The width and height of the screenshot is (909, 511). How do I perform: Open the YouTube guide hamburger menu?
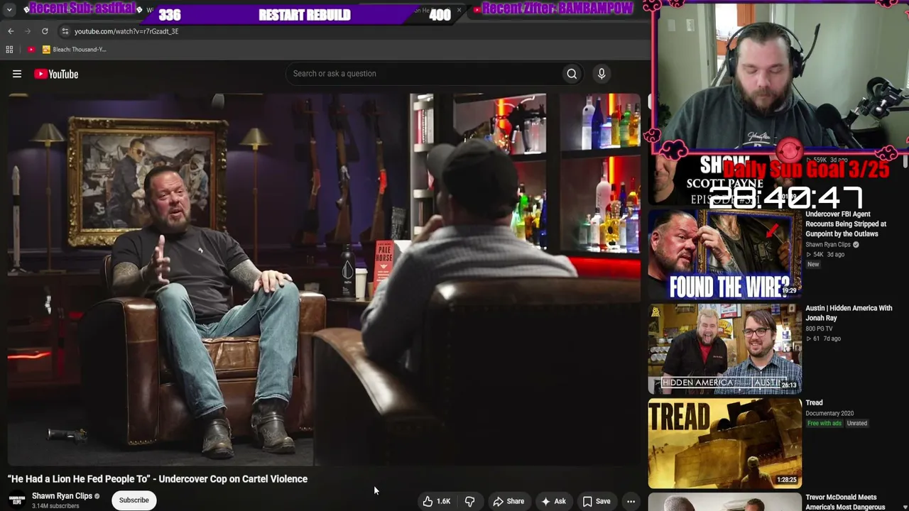click(x=17, y=74)
